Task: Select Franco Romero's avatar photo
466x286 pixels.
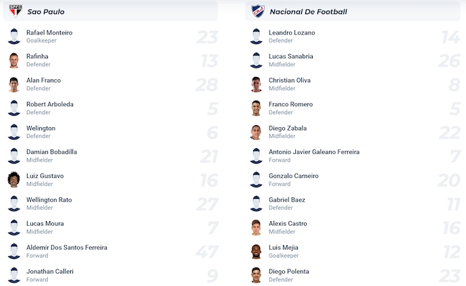Action: click(257, 108)
